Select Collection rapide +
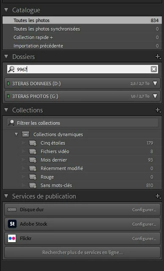The height and width of the screenshot is (271, 164). click(x=82, y=37)
